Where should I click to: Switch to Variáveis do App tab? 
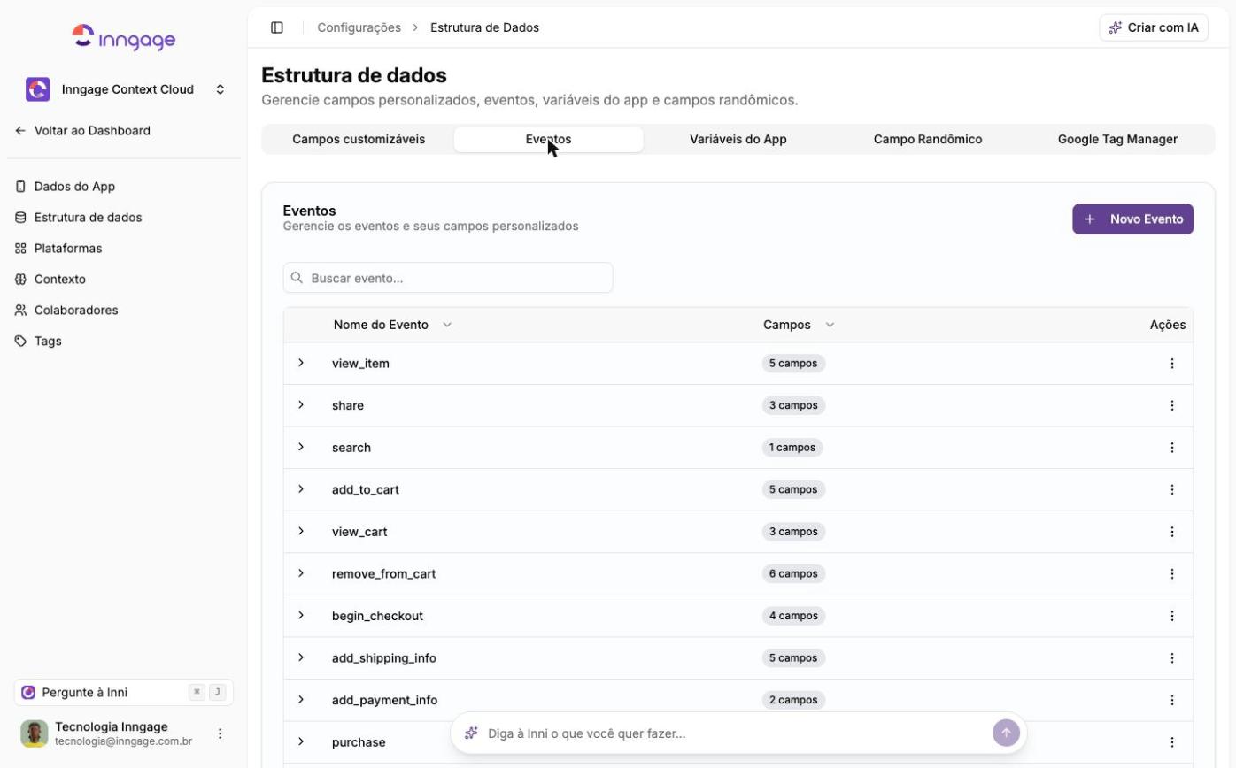pyautogui.click(x=738, y=139)
